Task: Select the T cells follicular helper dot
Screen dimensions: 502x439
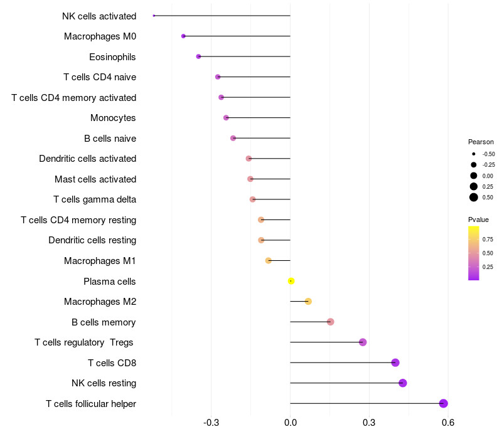Action: tap(444, 403)
